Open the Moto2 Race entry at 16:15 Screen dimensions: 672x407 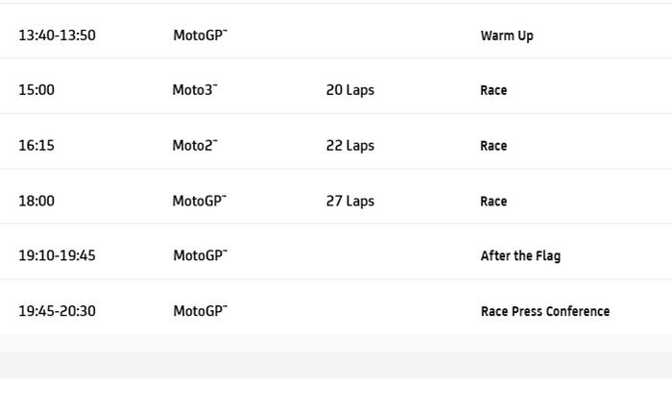click(493, 146)
